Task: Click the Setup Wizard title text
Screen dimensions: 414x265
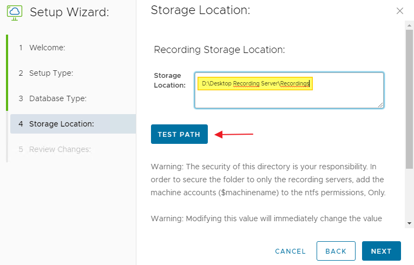Action: (x=69, y=12)
